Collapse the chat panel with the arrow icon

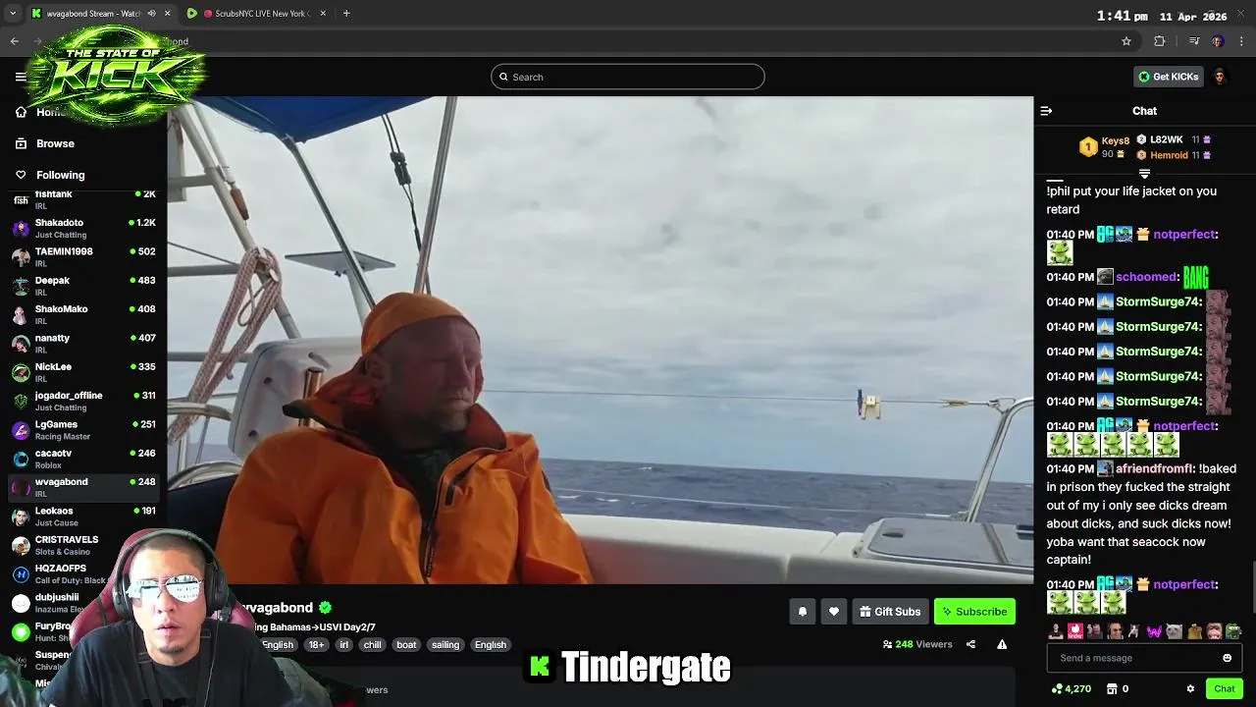pos(1046,111)
